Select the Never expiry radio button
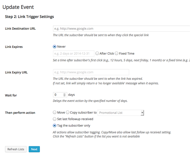 [x=55, y=47]
